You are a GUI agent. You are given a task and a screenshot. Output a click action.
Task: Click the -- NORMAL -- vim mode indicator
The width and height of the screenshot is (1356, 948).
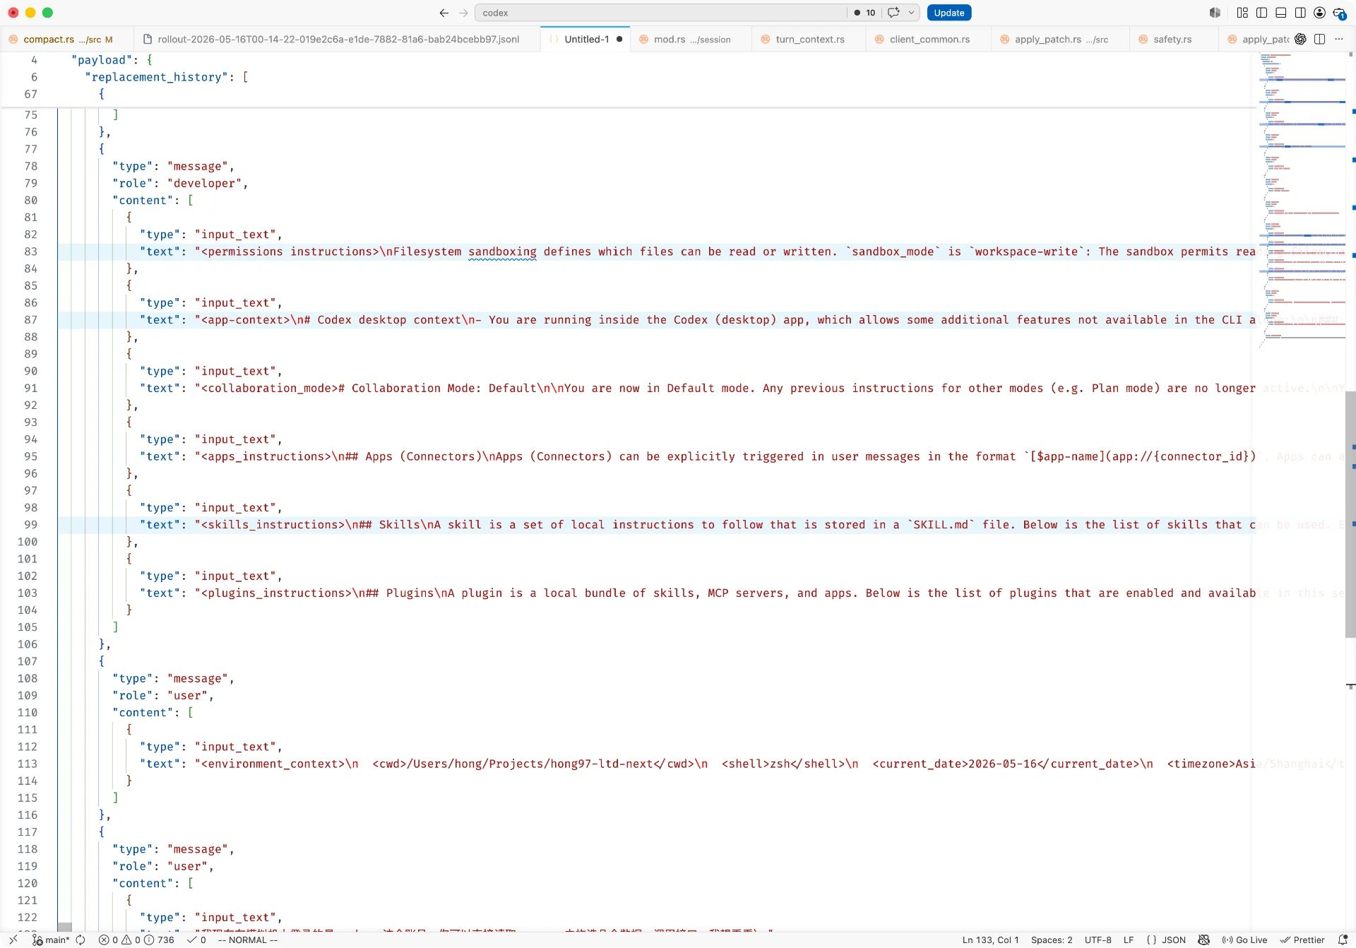(248, 940)
